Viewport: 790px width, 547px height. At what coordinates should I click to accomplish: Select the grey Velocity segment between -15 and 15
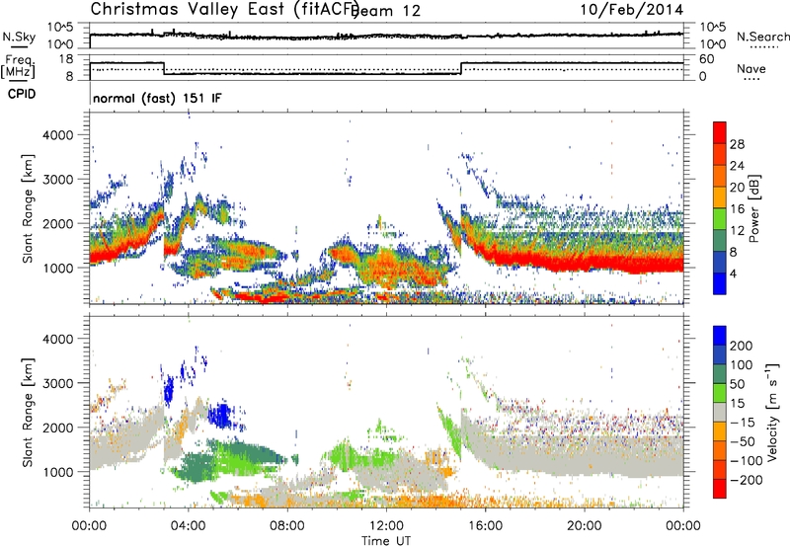pyautogui.click(x=720, y=412)
